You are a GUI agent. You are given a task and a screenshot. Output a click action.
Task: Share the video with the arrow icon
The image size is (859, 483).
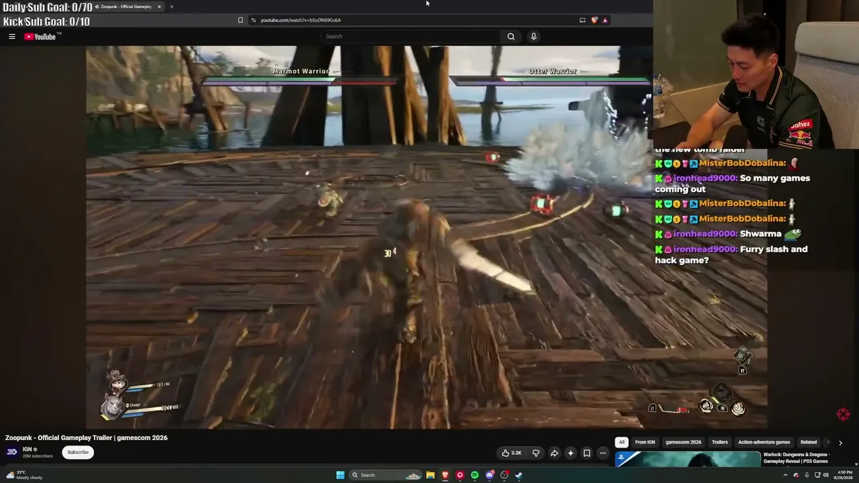tap(554, 453)
